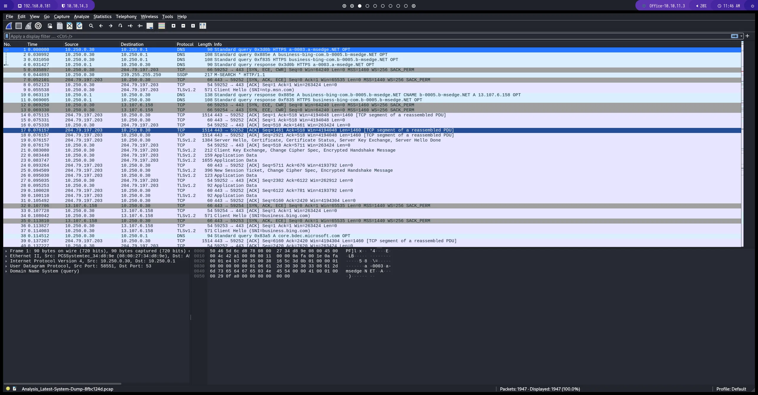This screenshot has width=758, height=395.
Task: Click the close capture file icon
Action: coord(70,26)
